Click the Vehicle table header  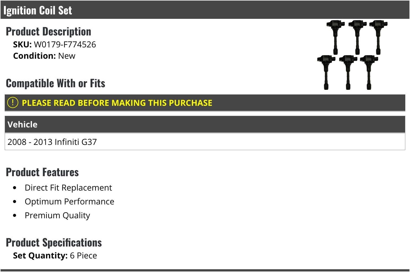click(22, 125)
